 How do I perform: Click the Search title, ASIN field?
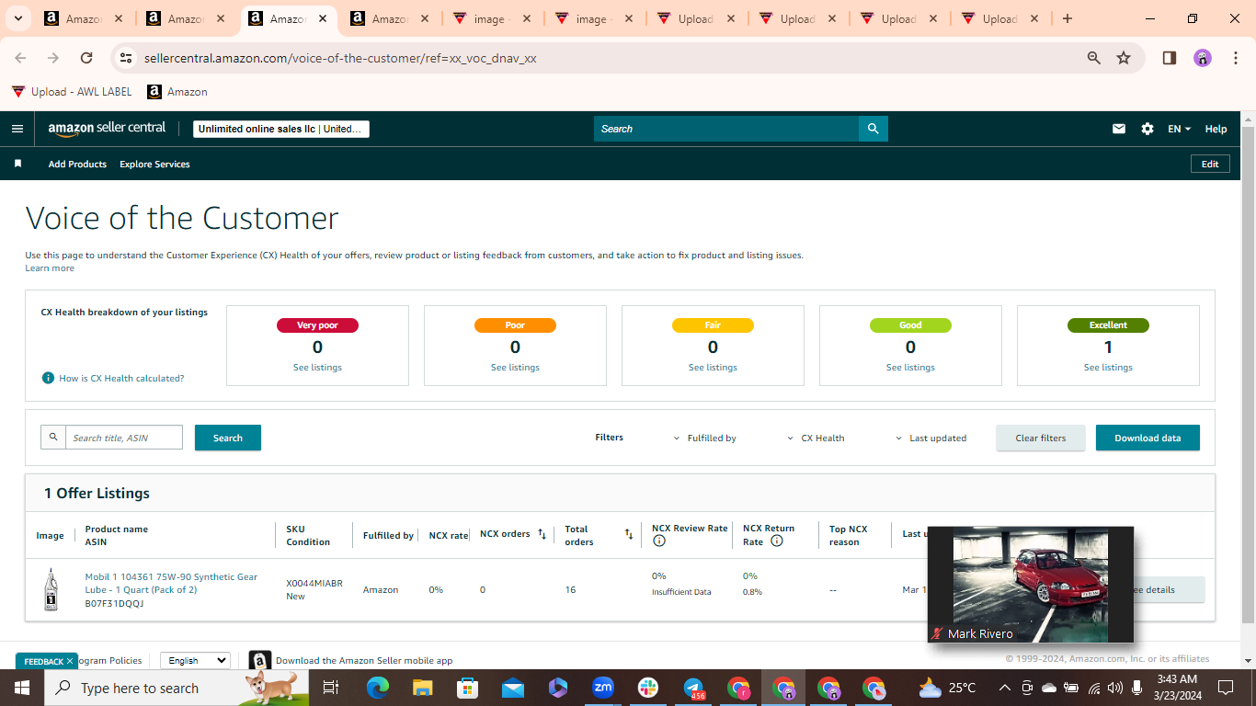[123, 438]
